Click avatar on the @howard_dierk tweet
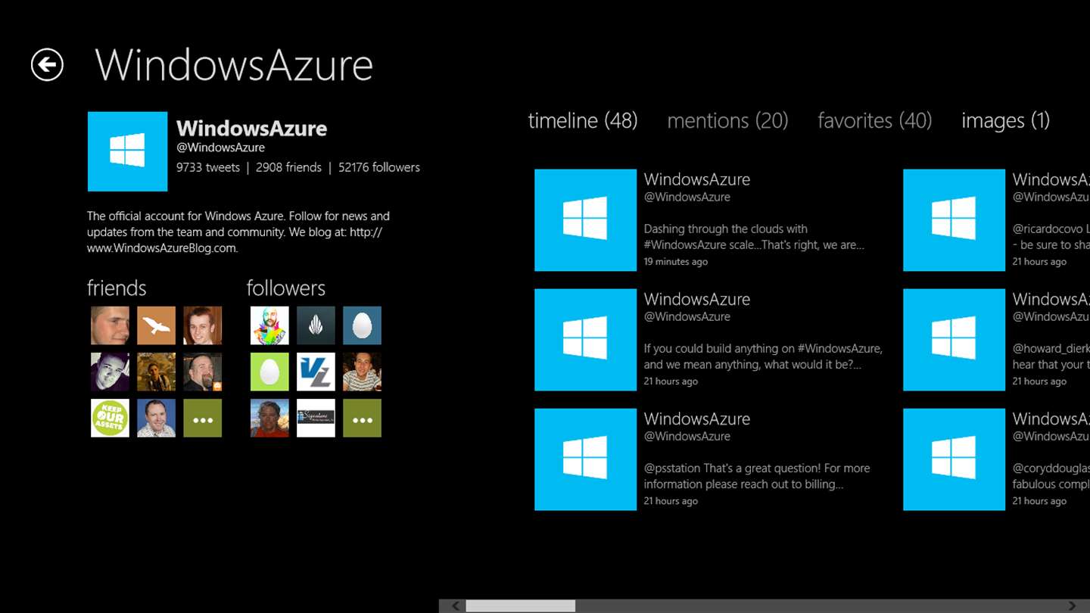Viewport: 1090px width, 613px height. tap(954, 340)
